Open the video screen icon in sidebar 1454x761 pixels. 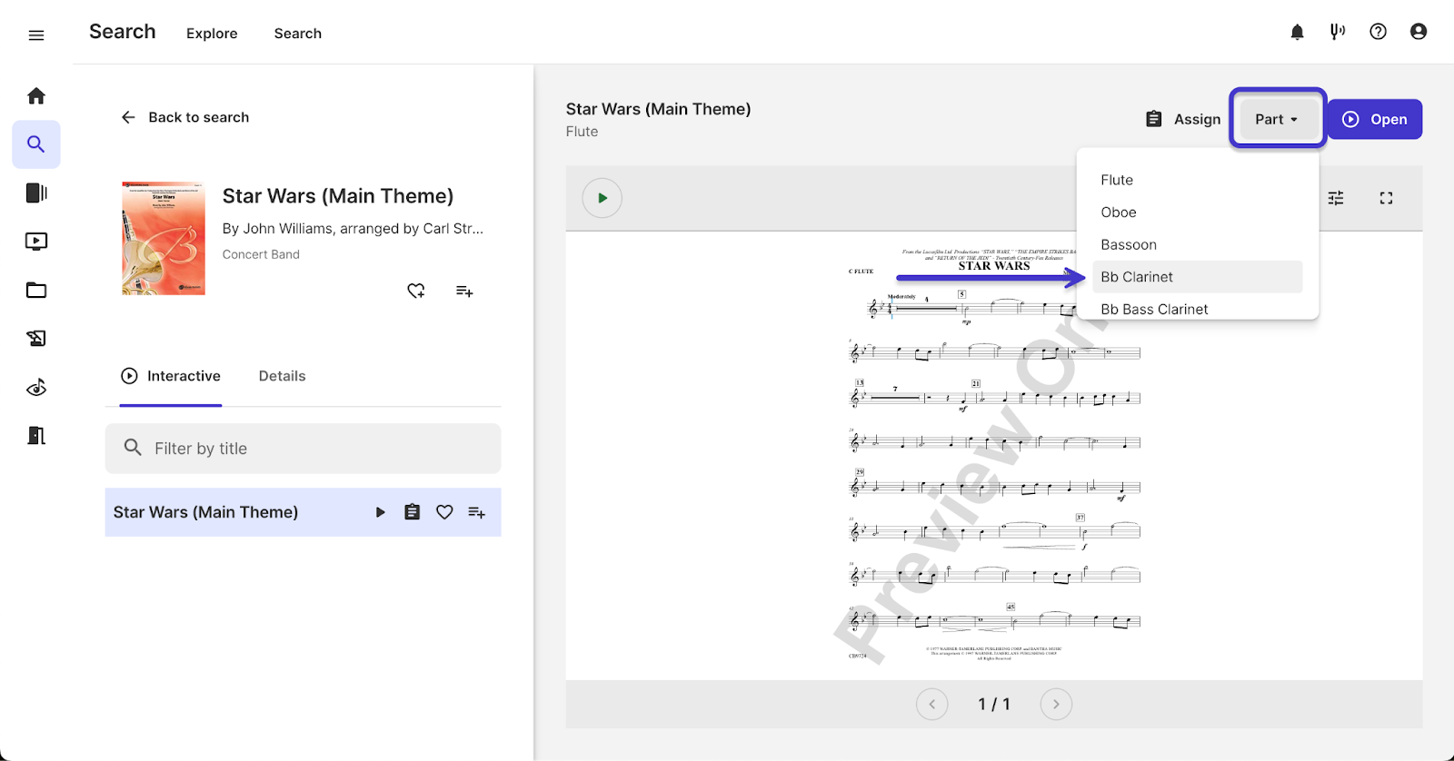(36, 242)
